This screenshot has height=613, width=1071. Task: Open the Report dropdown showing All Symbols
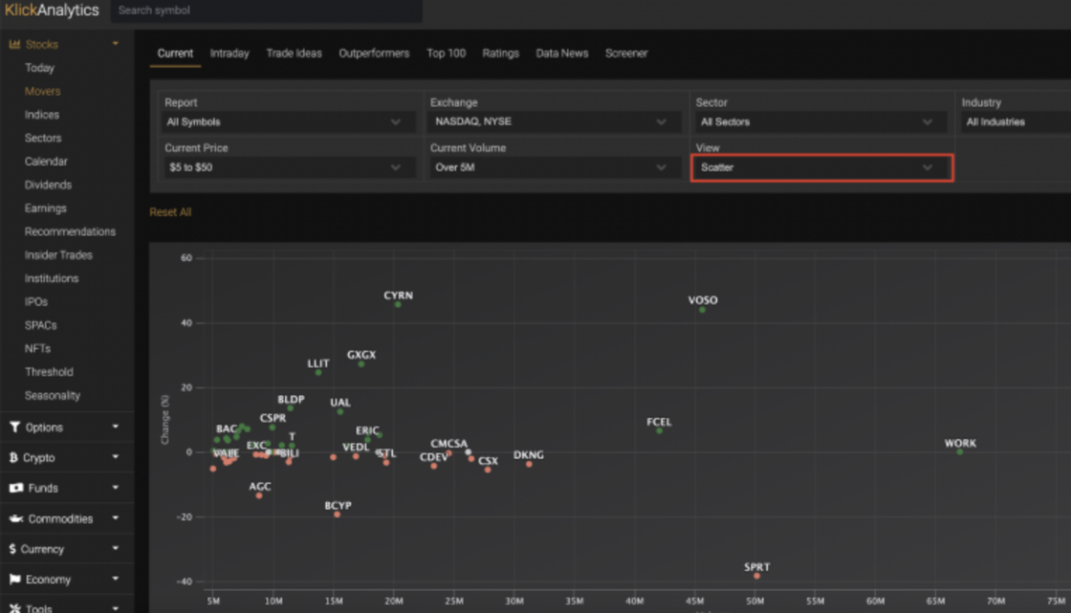click(289, 121)
